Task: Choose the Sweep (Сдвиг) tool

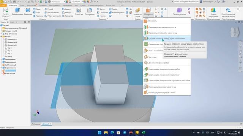Action: (37, 9)
